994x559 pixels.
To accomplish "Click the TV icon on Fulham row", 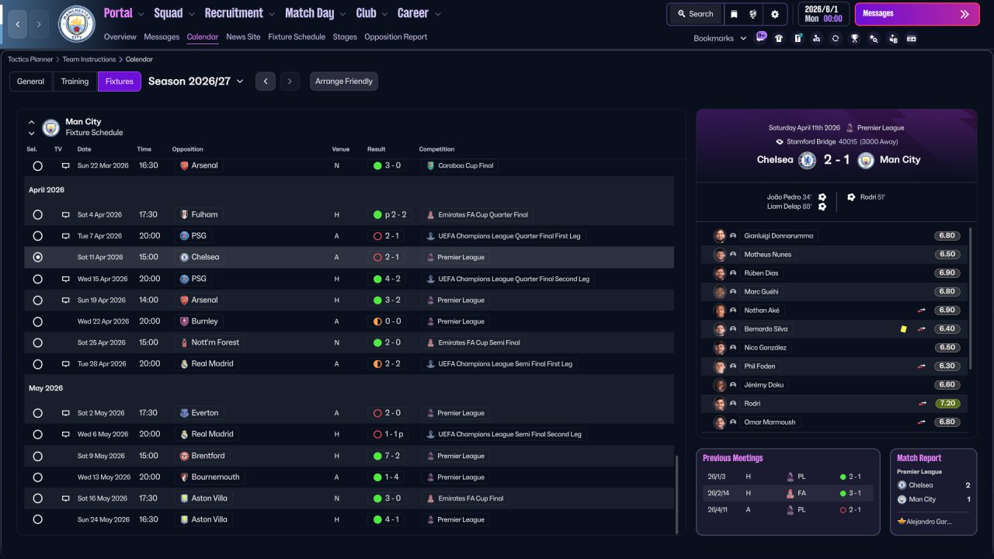I will pos(66,215).
